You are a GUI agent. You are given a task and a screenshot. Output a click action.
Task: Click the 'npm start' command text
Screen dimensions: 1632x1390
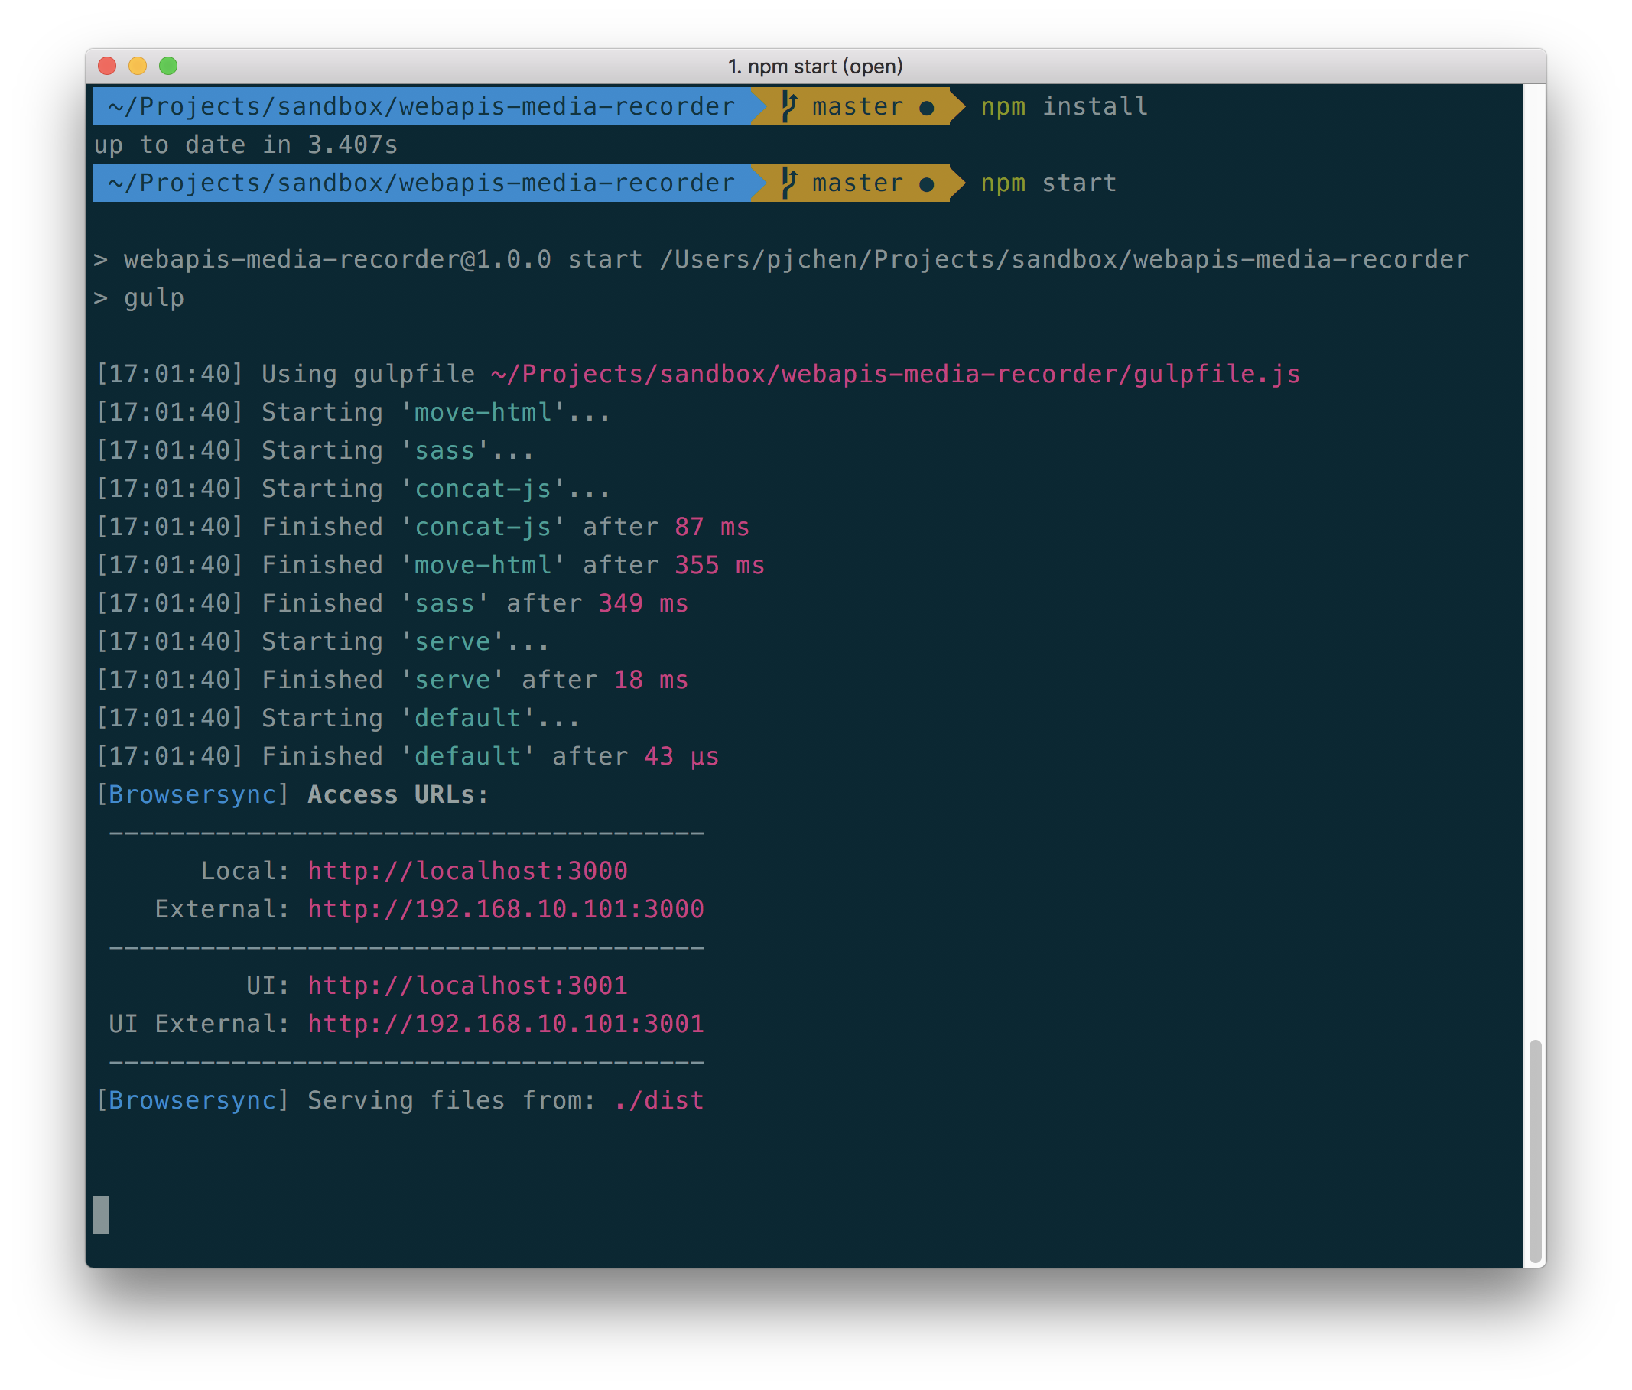pos(1048,183)
